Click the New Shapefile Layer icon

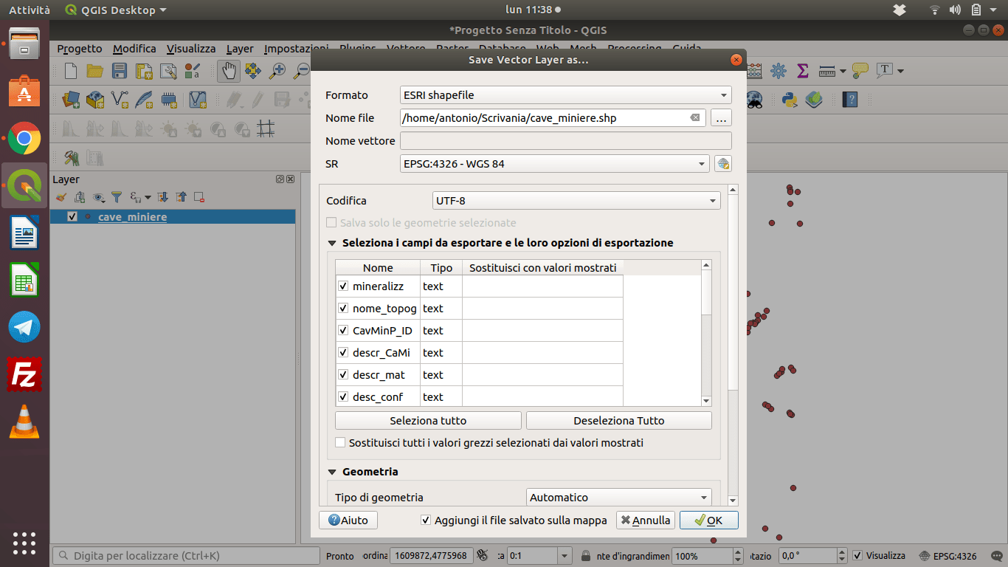pyautogui.click(x=120, y=99)
